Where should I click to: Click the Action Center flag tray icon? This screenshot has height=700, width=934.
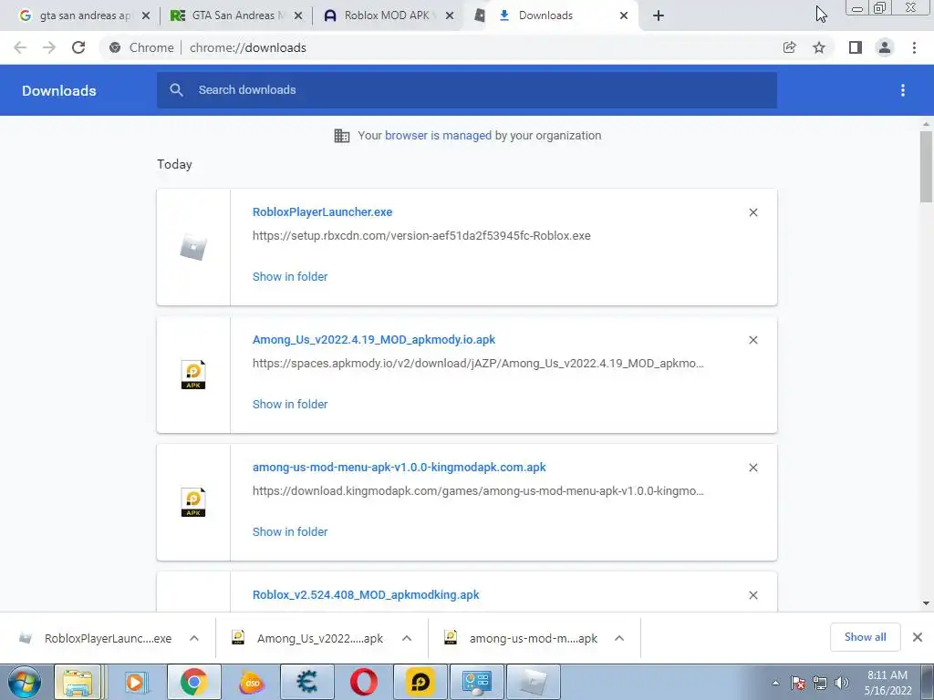click(x=798, y=683)
